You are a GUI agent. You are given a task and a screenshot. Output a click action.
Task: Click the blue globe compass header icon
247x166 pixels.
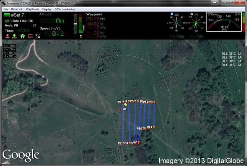pyautogui.click(x=172, y=14)
